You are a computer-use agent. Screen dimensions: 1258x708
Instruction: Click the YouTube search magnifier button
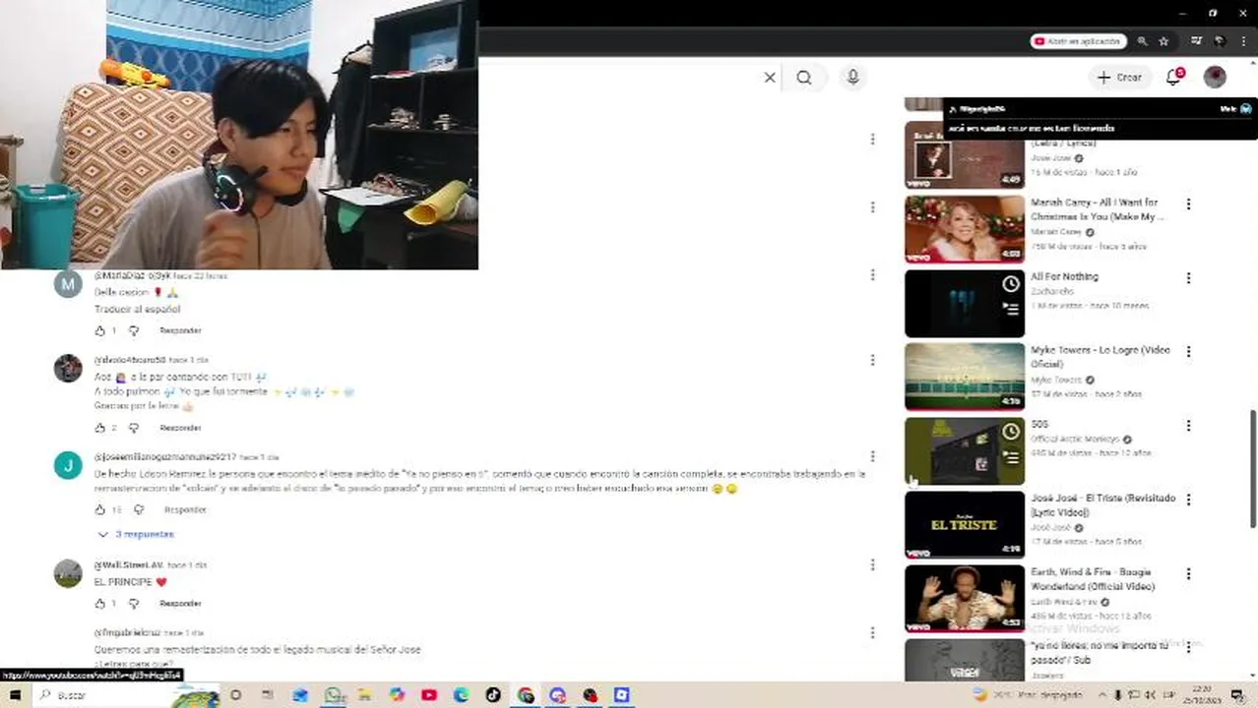tap(804, 78)
